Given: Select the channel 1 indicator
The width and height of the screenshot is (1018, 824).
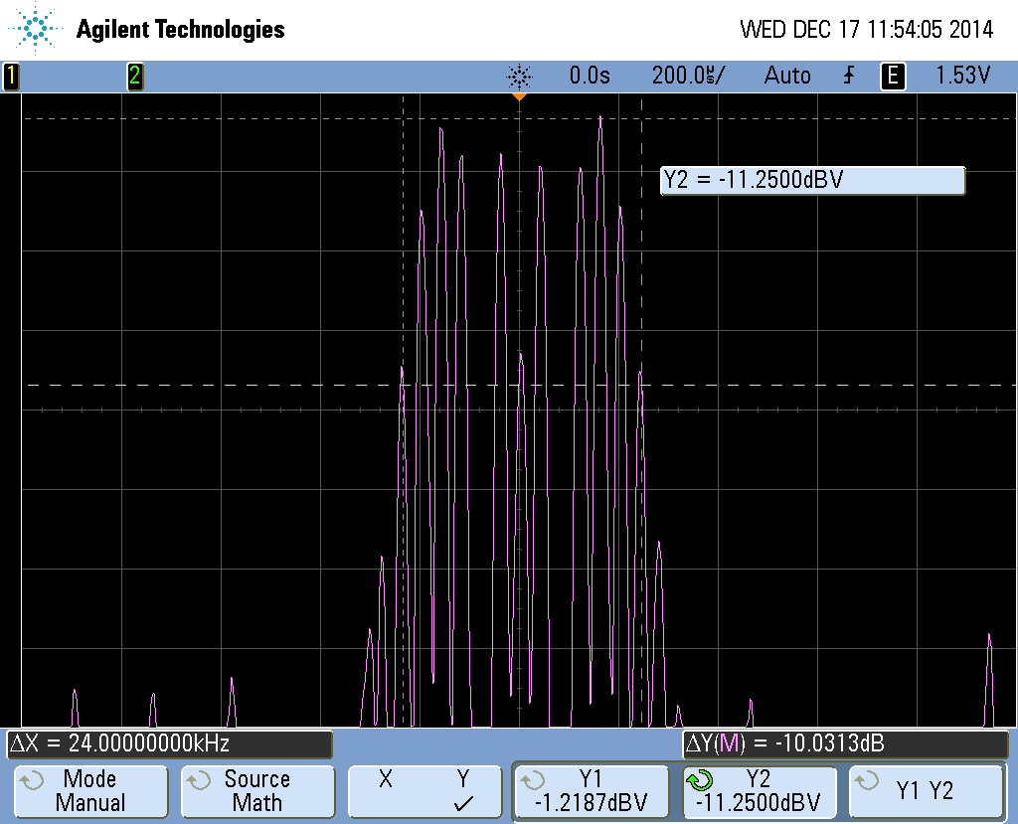Looking at the screenshot, I should point(10,77).
